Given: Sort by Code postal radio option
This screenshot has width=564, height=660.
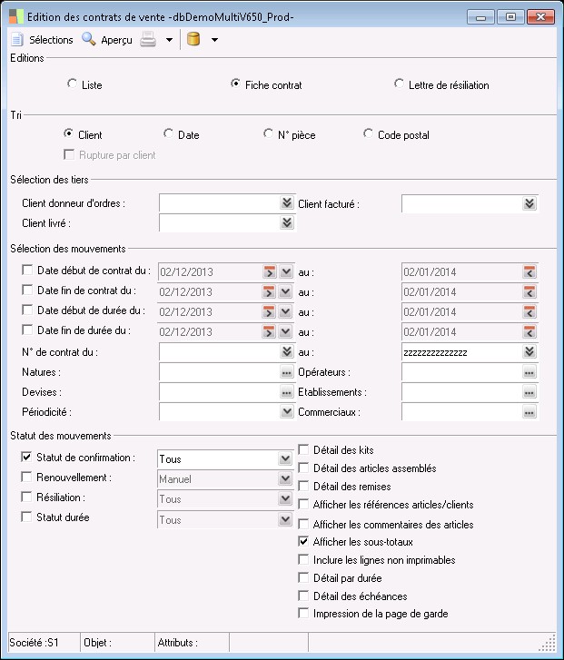Looking at the screenshot, I should [369, 134].
